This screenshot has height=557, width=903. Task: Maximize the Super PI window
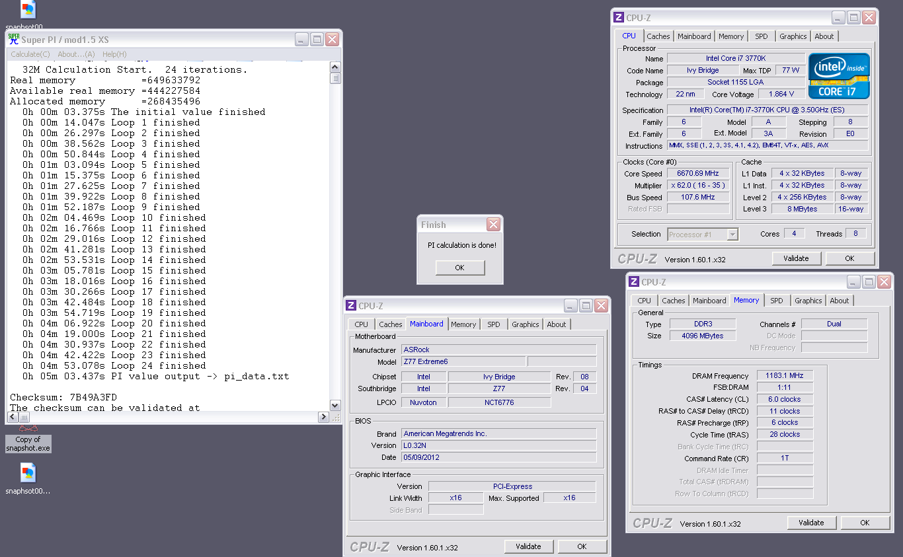click(x=317, y=40)
